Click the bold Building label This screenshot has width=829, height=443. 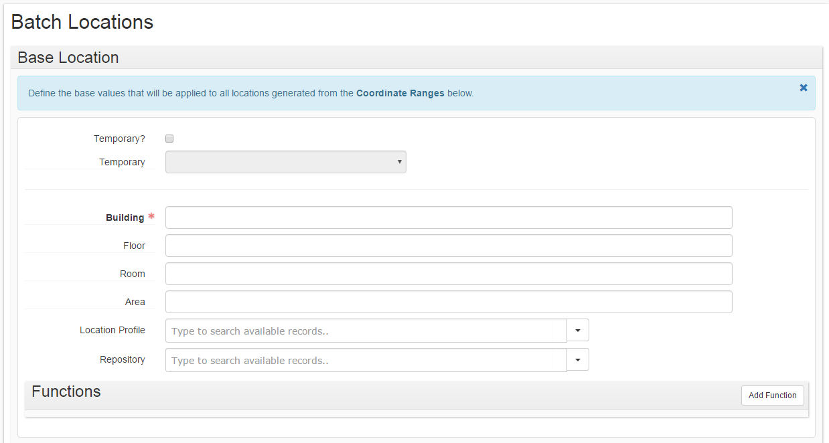point(125,217)
